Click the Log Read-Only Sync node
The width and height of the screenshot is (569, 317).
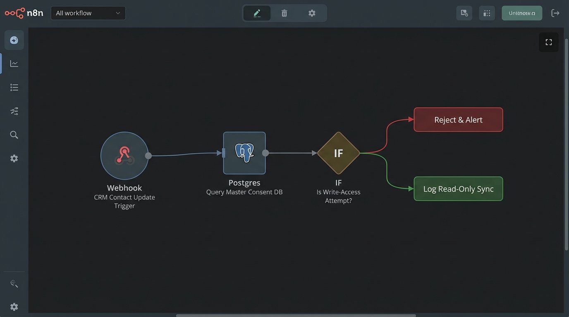tap(458, 189)
